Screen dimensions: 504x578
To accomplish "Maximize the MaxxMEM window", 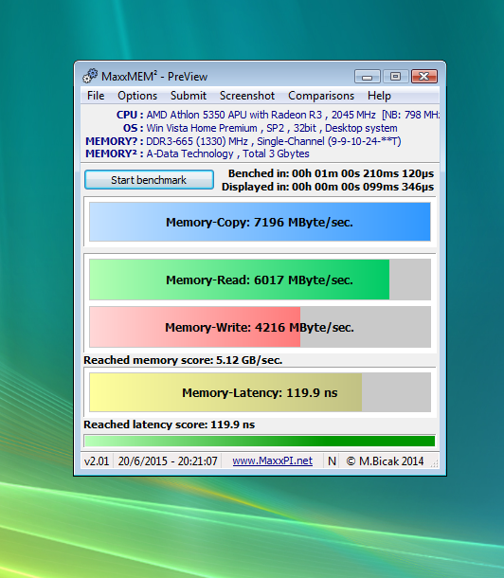I will (x=396, y=77).
